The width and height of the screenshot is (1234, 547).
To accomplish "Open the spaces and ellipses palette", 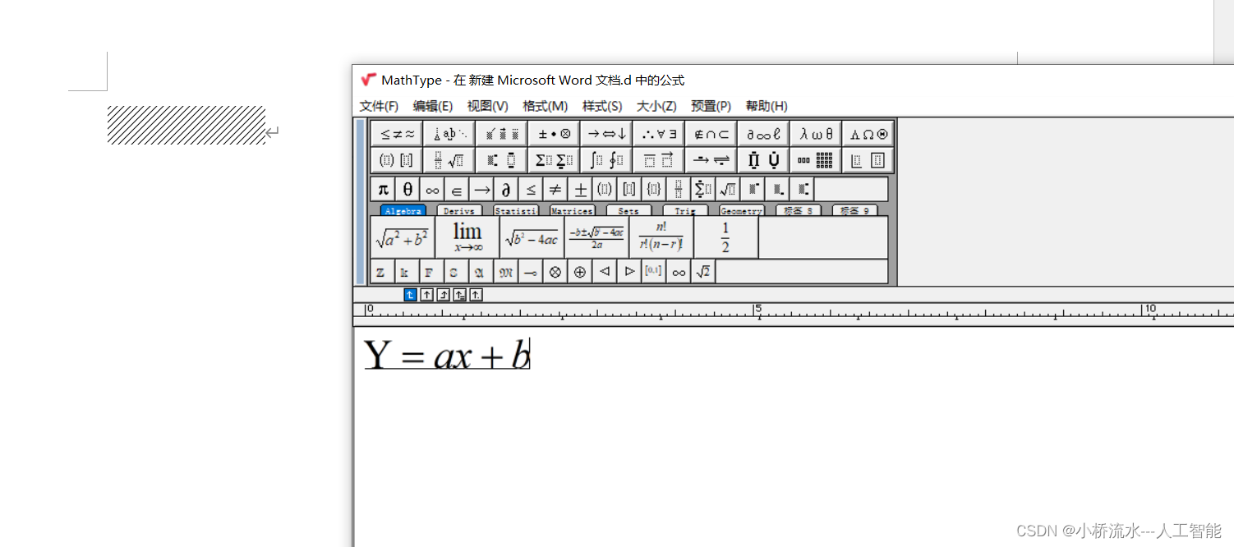I will tap(449, 134).
